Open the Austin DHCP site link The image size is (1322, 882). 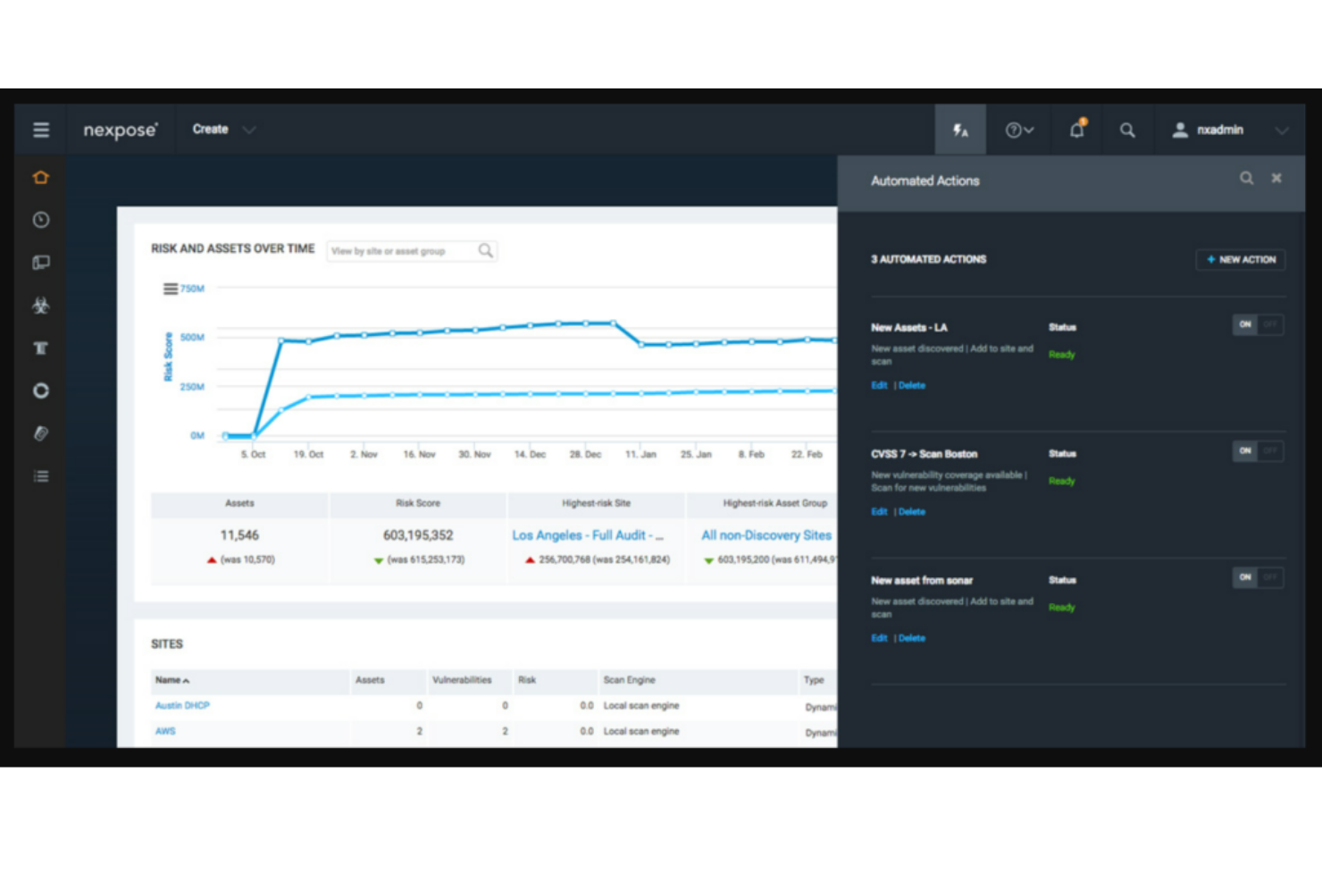point(182,705)
